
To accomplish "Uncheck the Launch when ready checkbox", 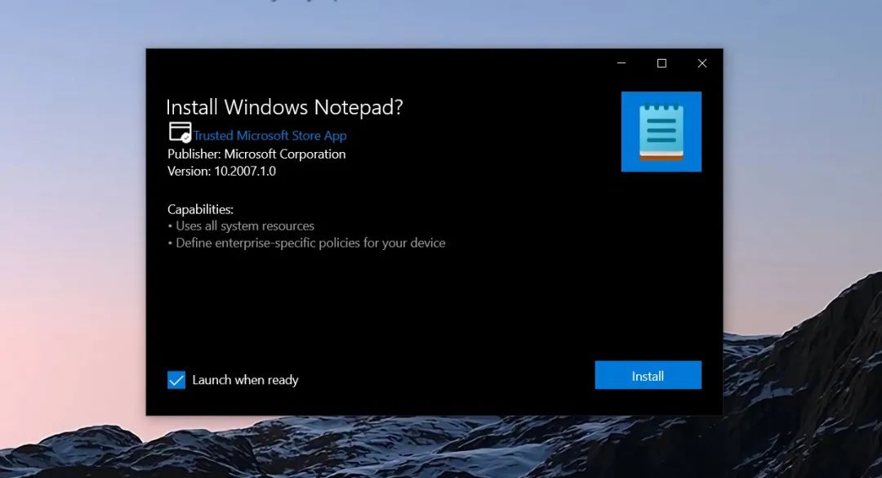I will tap(176, 380).
